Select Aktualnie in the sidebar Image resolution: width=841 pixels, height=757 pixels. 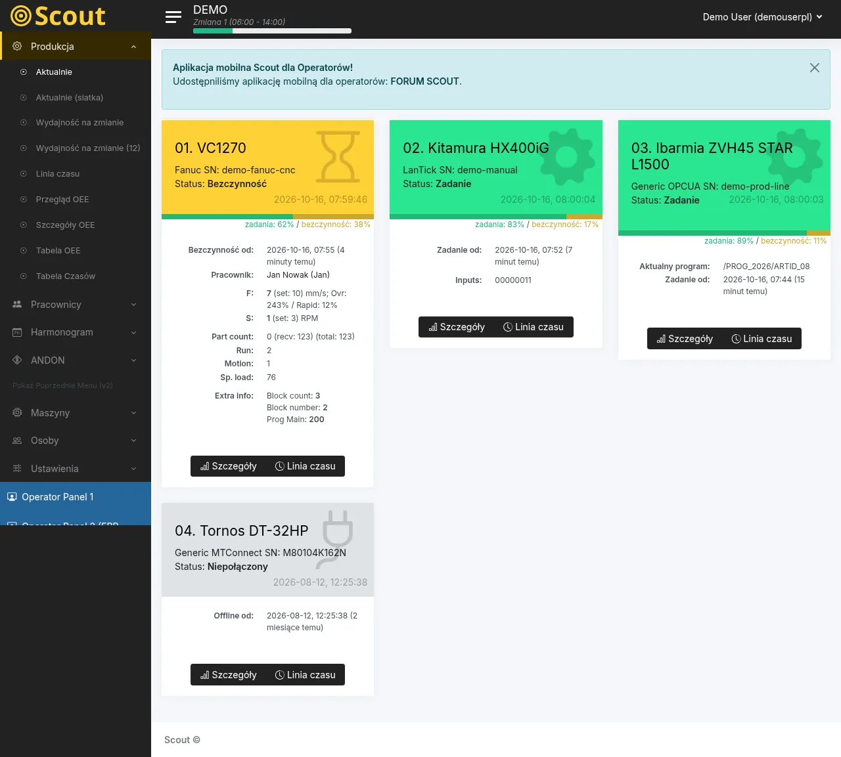54,72
